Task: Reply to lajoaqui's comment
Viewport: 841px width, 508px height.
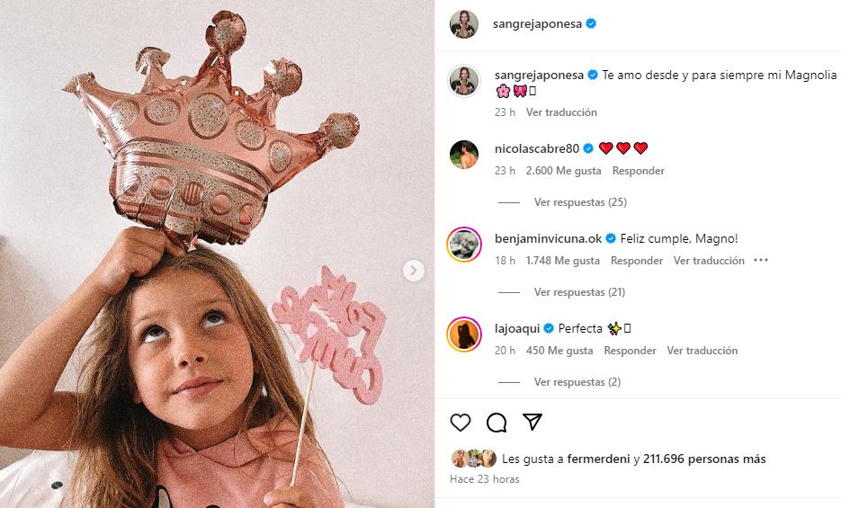Action: 630,351
